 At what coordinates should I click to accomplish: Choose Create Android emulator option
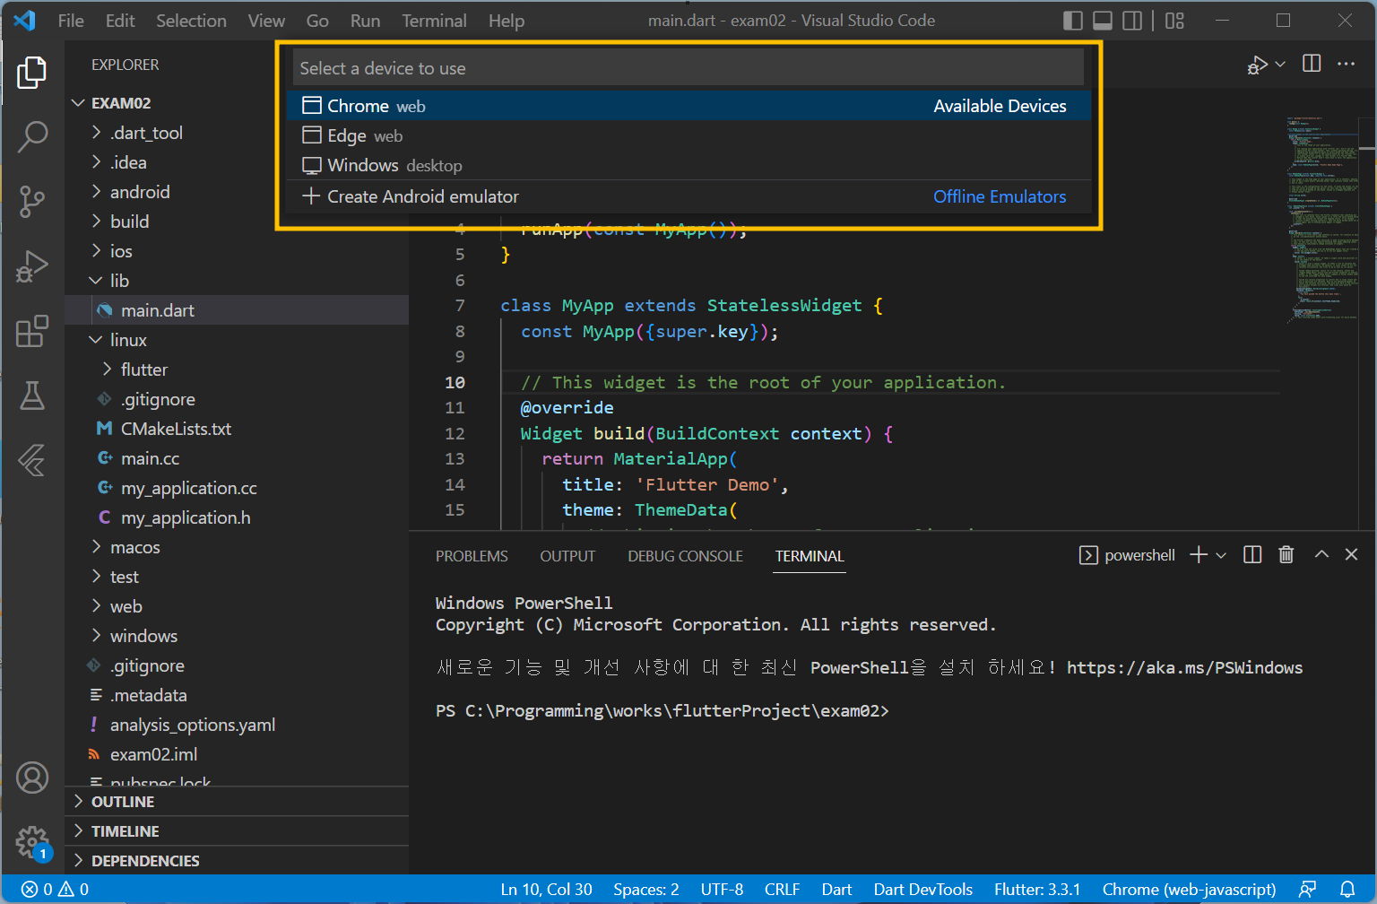coord(688,196)
